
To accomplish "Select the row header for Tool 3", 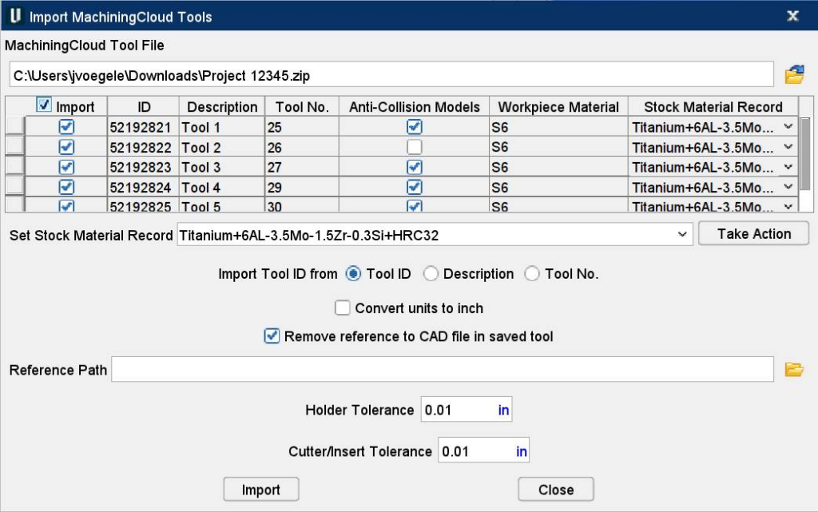I will [x=15, y=166].
